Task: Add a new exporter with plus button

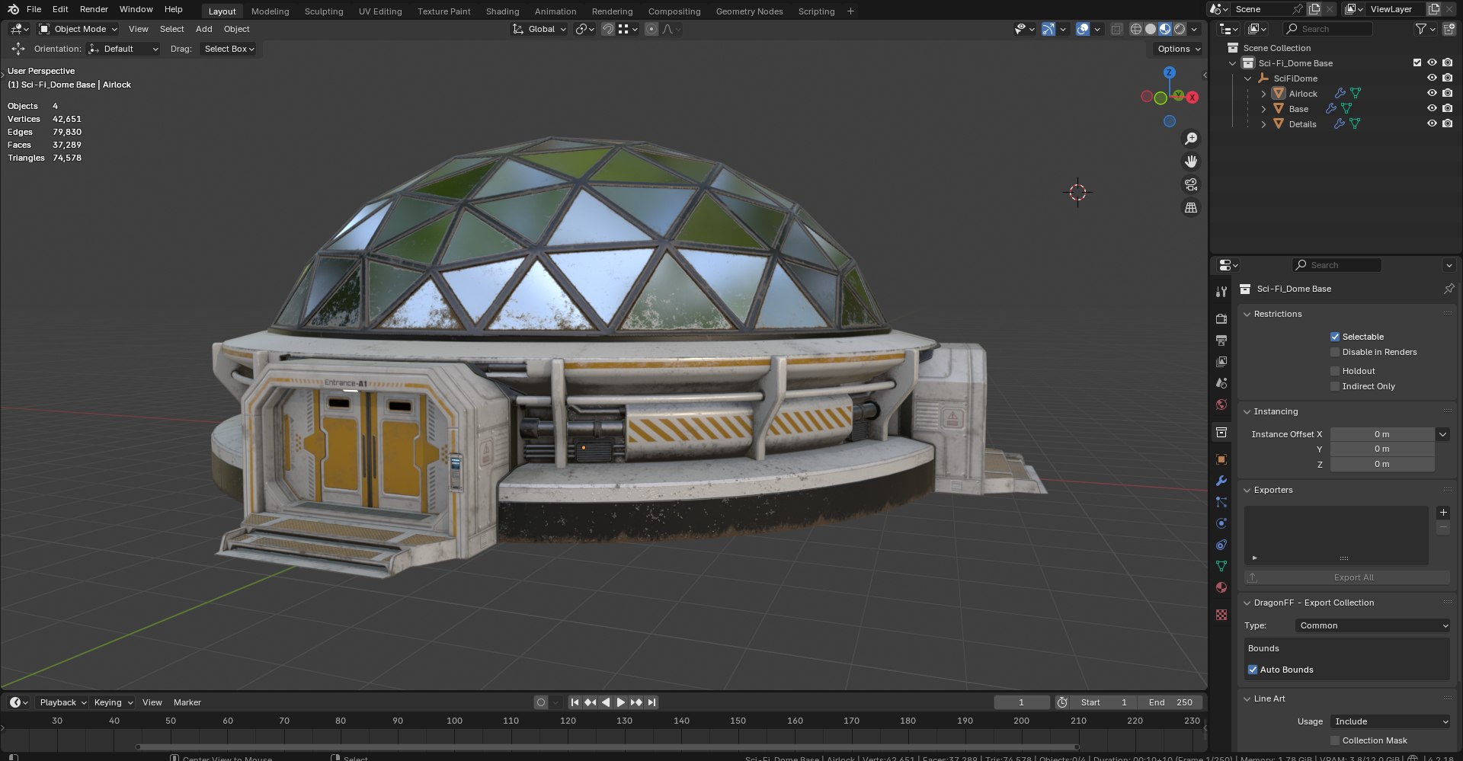Action: point(1443,513)
